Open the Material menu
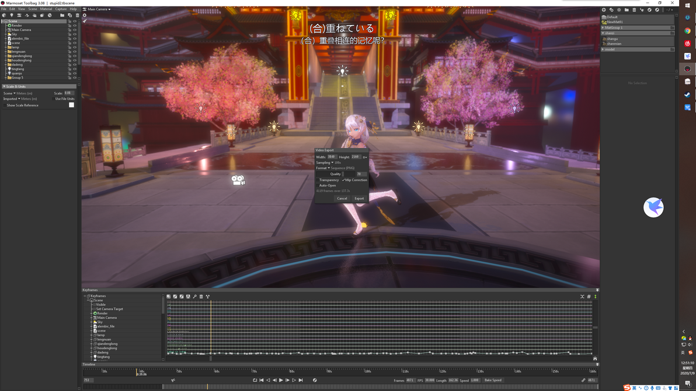The width and height of the screenshot is (696, 391). 46,9
